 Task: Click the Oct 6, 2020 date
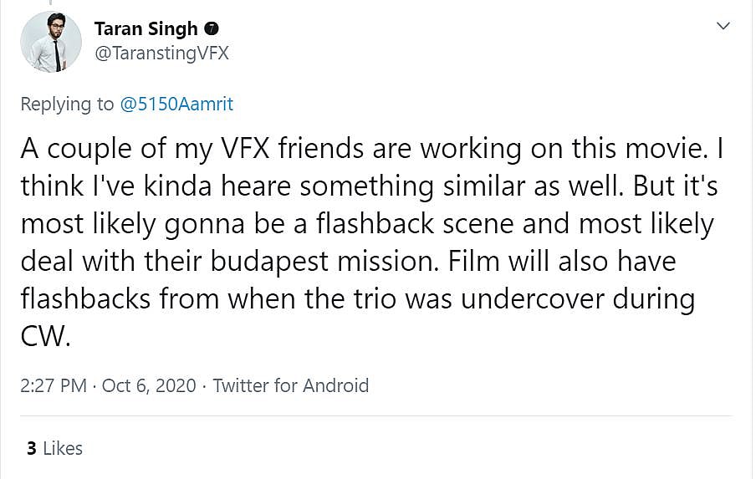pos(149,385)
